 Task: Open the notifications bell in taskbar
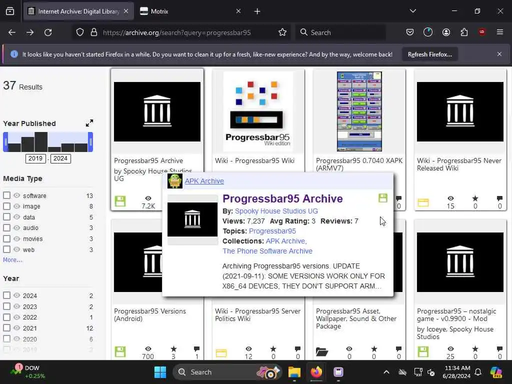[478, 372]
